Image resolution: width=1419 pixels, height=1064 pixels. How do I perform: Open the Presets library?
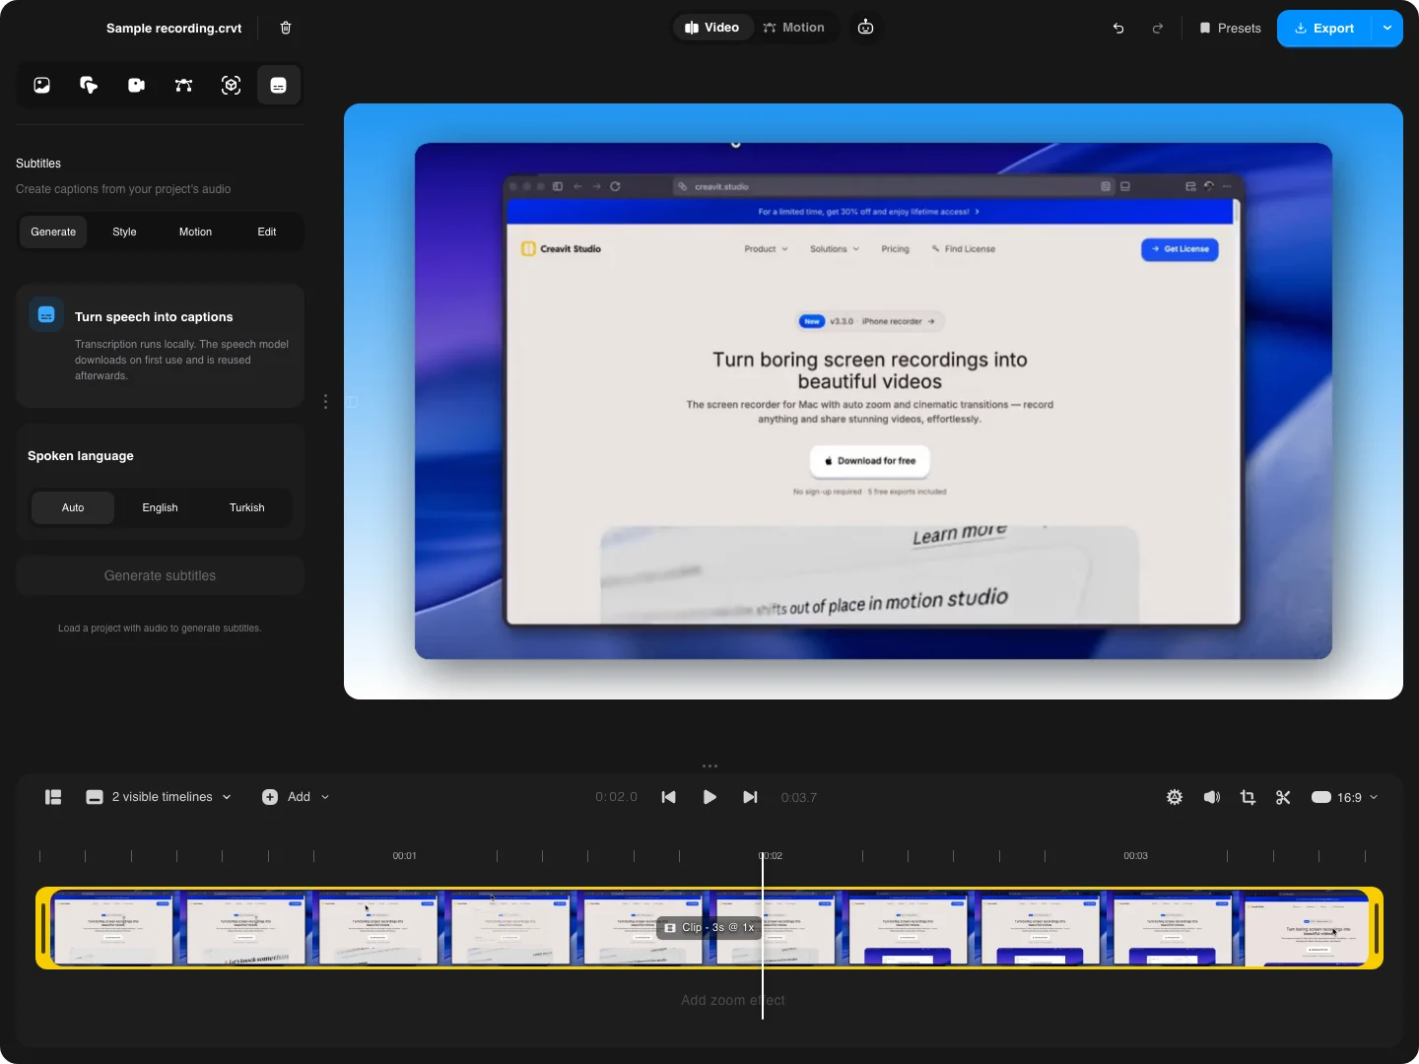1230,29
